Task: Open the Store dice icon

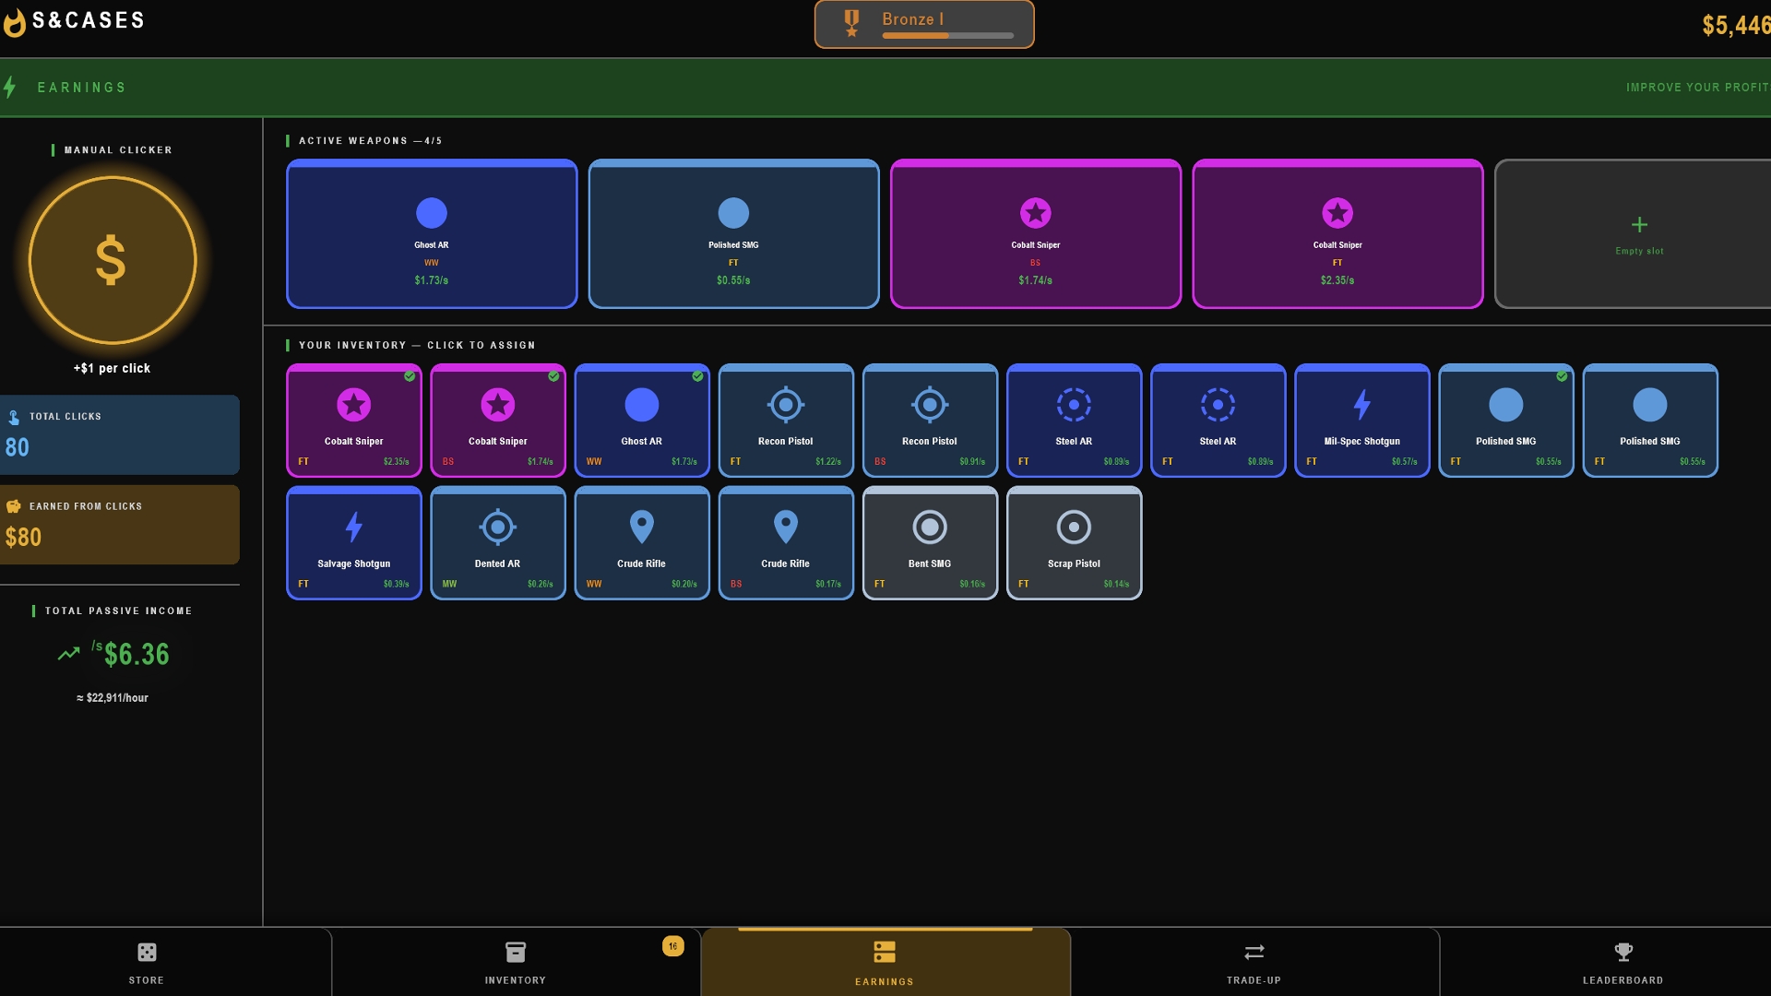Action: coord(147,952)
